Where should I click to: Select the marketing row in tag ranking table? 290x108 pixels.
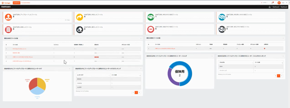[108, 83]
